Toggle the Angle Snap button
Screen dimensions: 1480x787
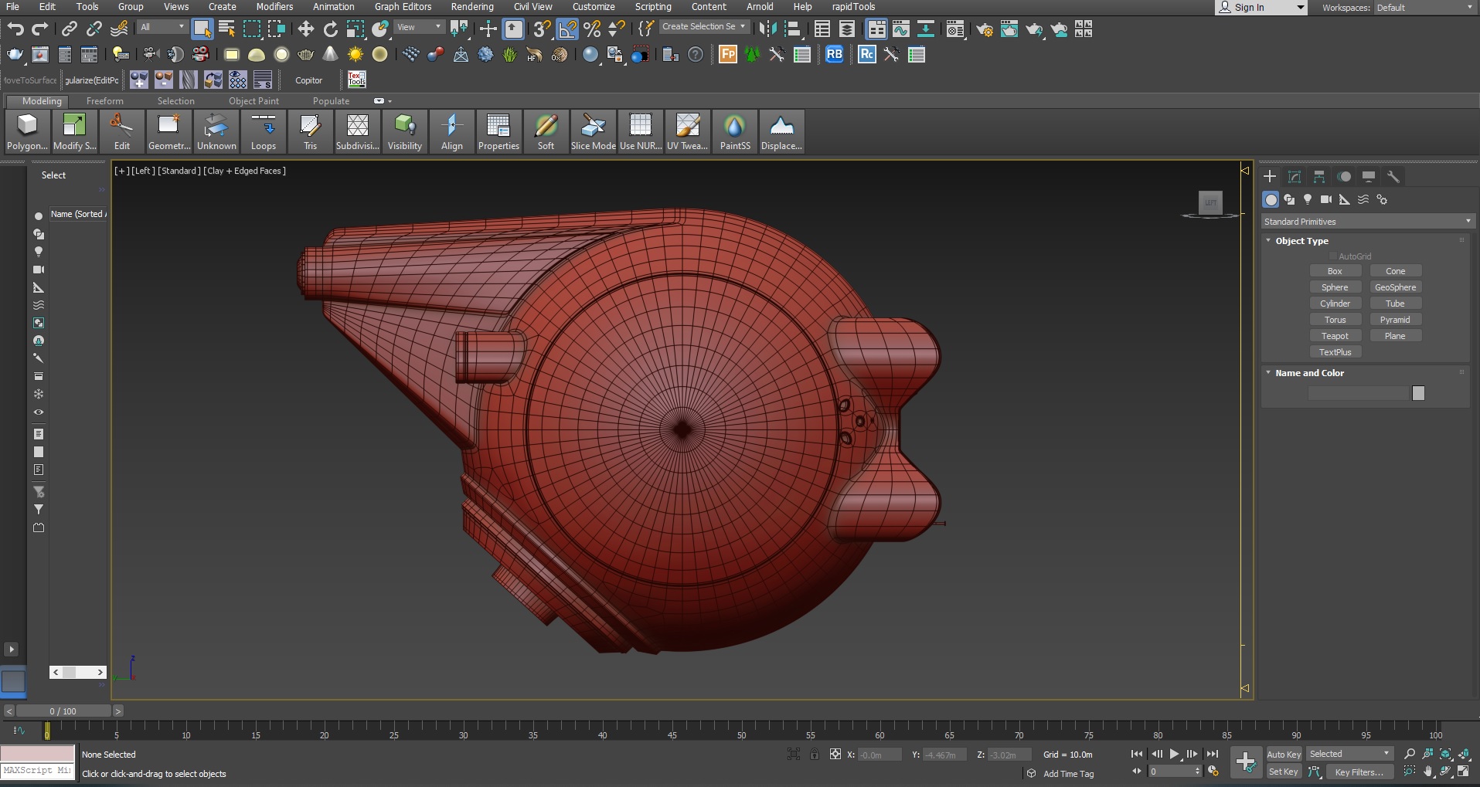(567, 29)
